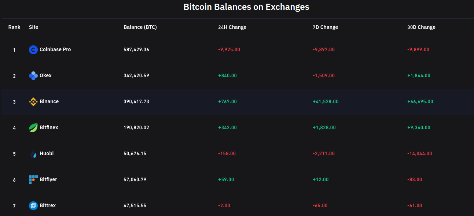This screenshot has height=216, width=474.
Task: Open the Bitfinex exchange listing
Action: [49, 127]
